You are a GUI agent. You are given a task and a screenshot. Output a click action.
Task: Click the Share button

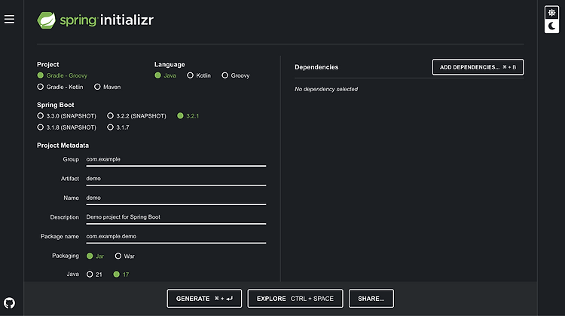371,299
